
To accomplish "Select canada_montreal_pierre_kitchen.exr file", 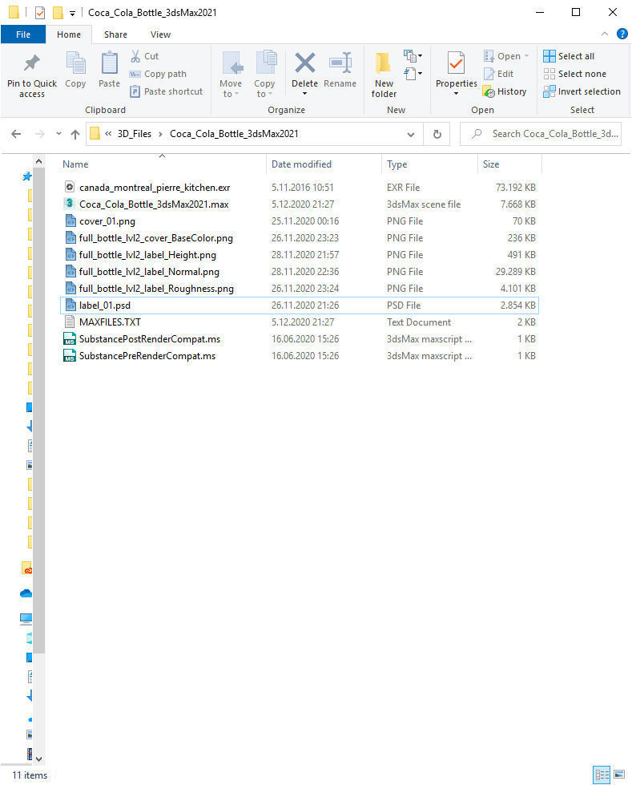I will (x=299, y=188).
